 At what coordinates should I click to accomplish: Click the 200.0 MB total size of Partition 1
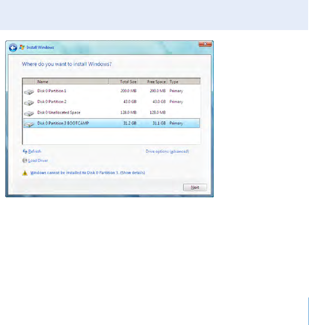click(128, 91)
